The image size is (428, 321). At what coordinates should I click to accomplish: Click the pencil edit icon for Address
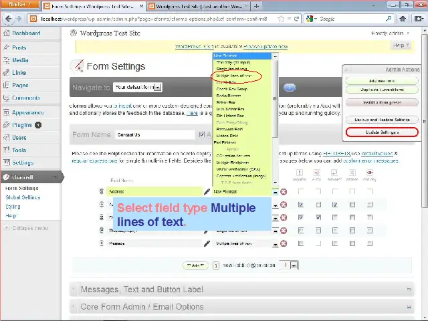(x=207, y=192)
